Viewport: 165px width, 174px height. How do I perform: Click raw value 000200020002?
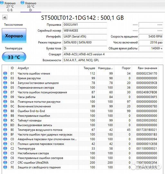click(x=147, y=121)
